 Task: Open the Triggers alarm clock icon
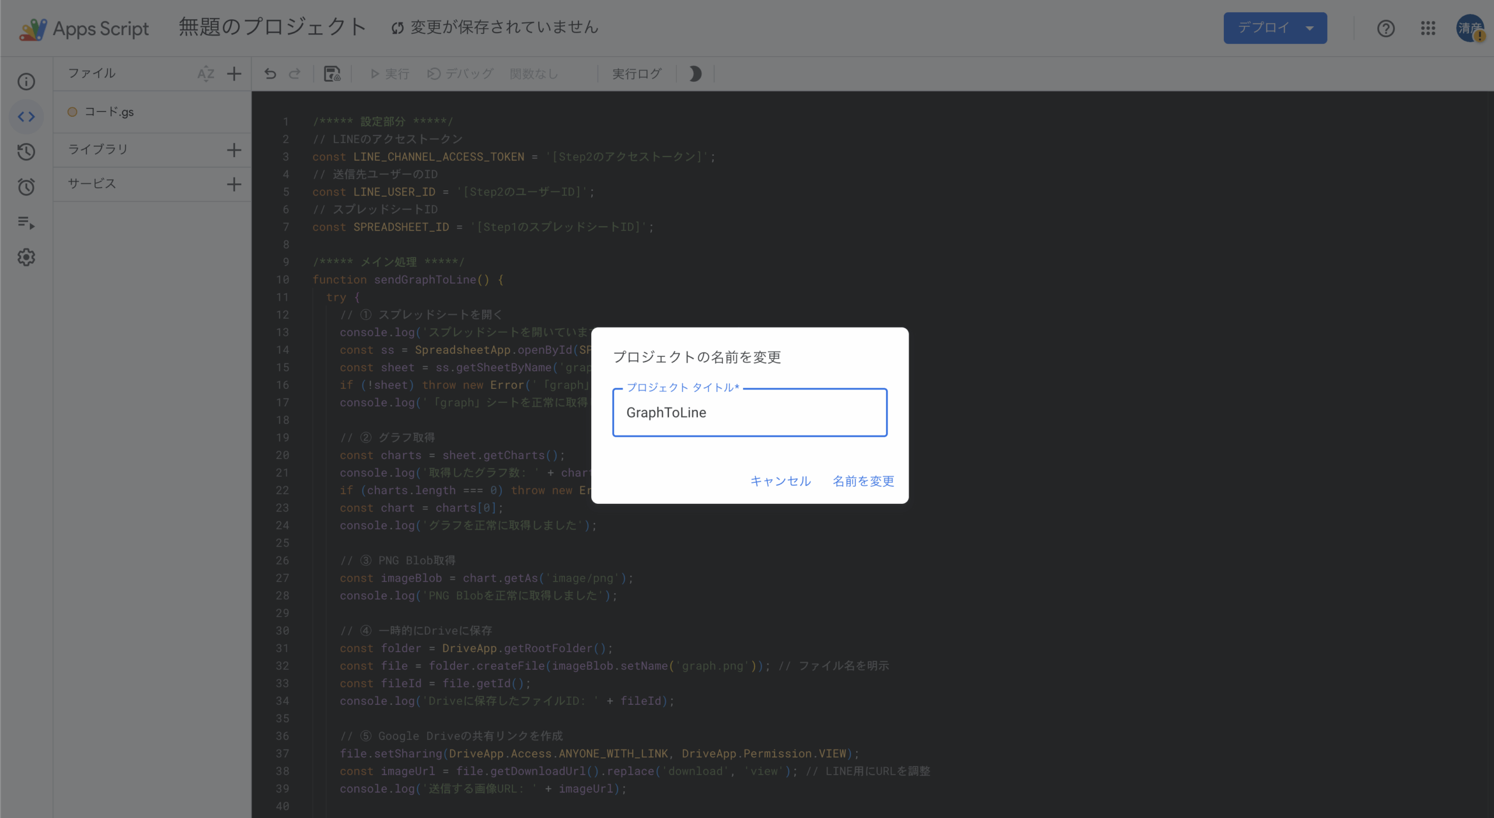click(x=26, y=187)
